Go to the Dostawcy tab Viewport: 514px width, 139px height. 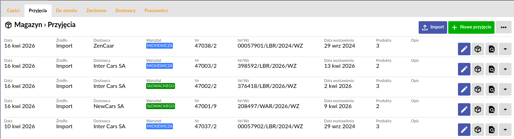pos(125,10)
